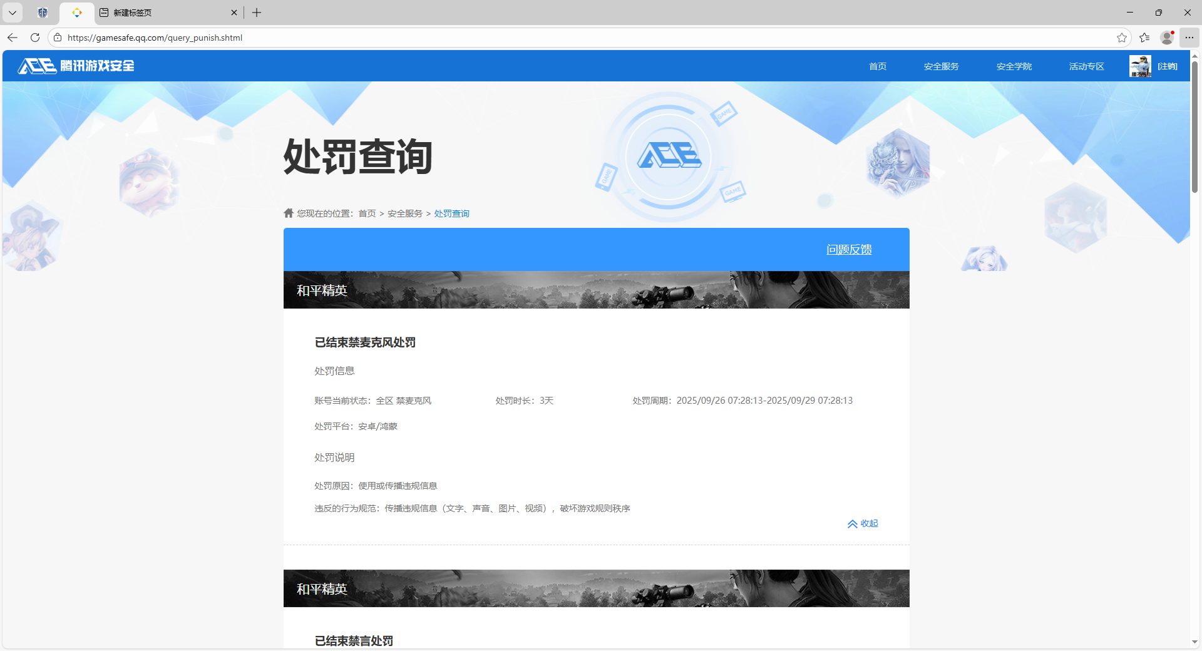Collapse the punishment details using 收起
The height and width of the screenshot is (651, 1202).
863,523
